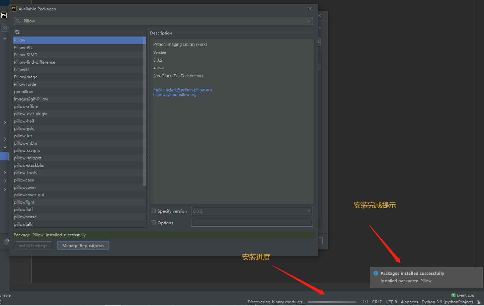The height and width of the screenshot is (306, 484).
Task: Click the info icon in the install notification
Action: [376, 273]
